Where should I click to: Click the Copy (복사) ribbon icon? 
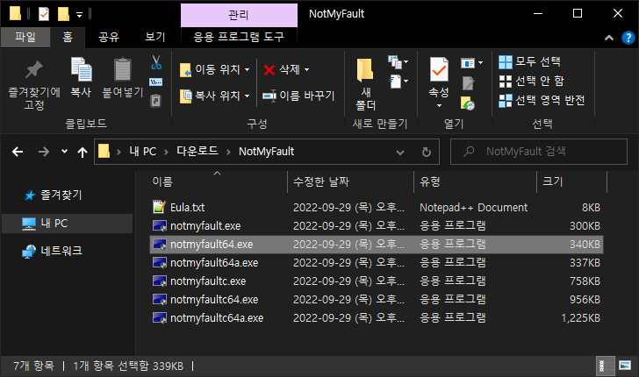point(81,69)
